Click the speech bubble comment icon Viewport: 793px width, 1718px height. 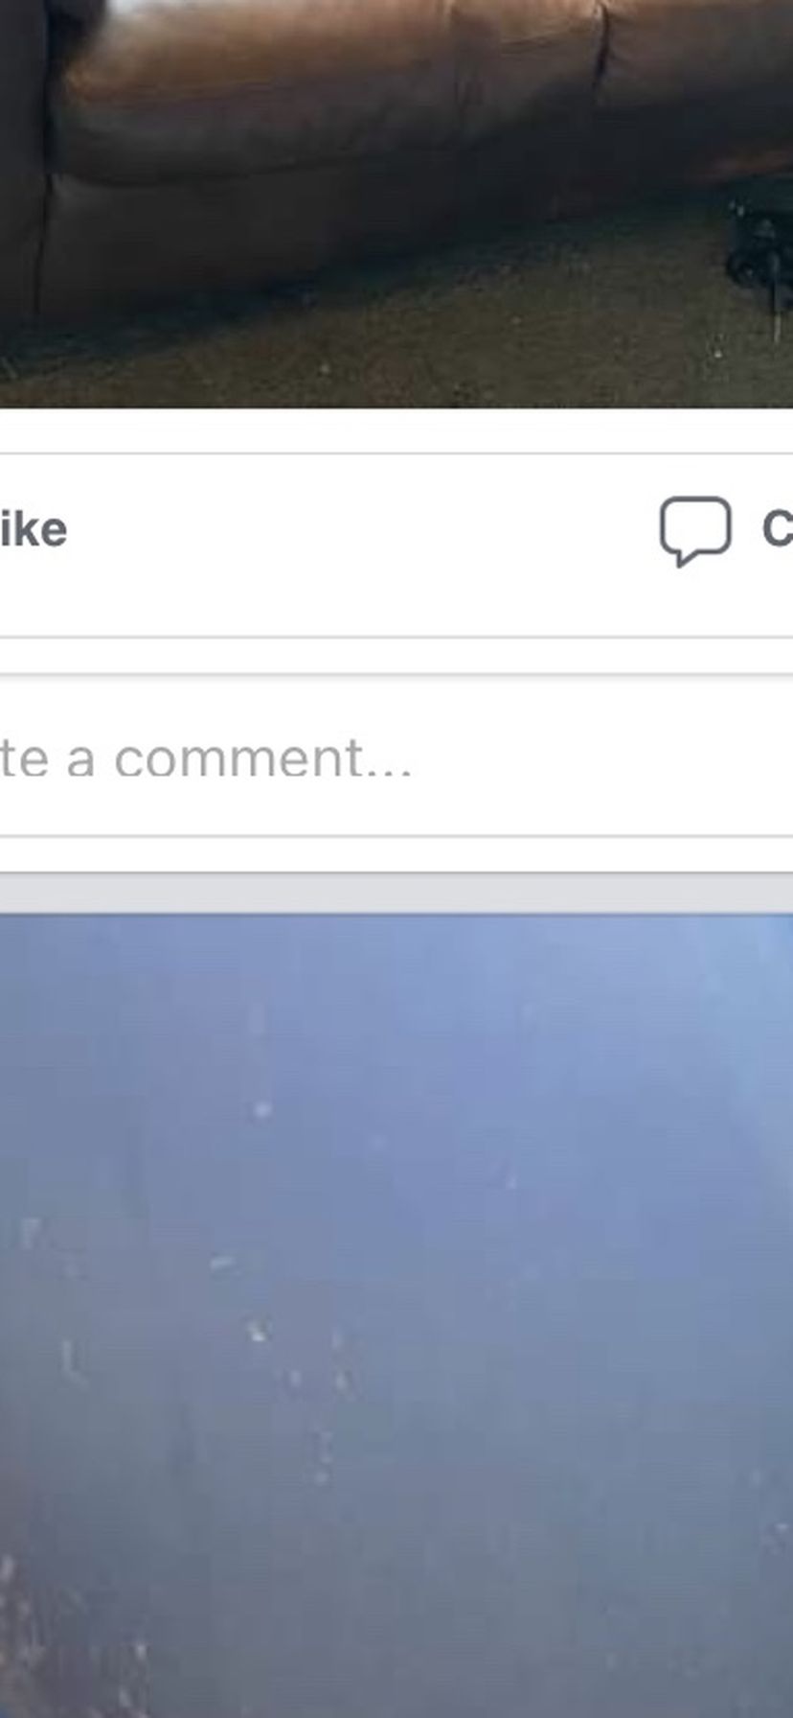tap(695, 530)
